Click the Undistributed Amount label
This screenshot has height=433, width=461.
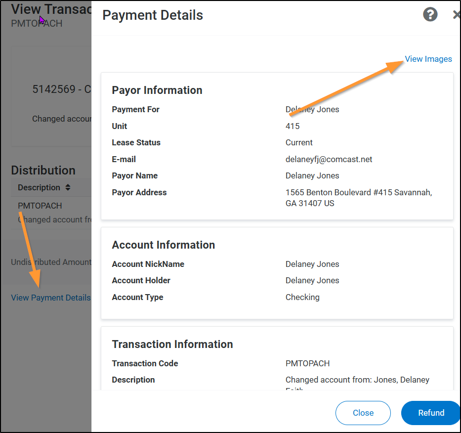tap(51, 262)
